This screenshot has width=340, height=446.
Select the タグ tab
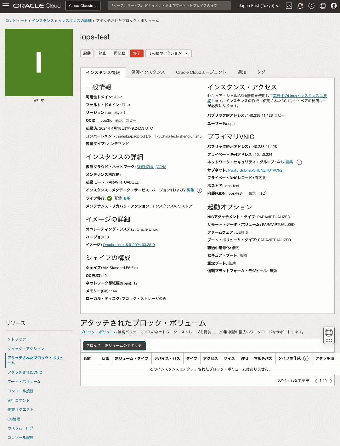[x=261, y=72]
